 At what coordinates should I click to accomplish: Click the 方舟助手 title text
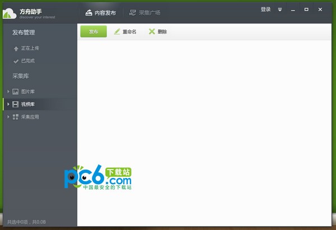pyautogui.click(x=31, y=12)
